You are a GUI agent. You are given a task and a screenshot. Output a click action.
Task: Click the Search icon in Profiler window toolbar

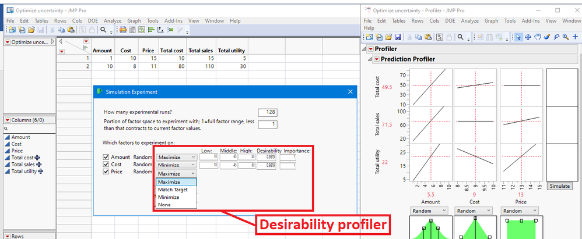[460, 37]
